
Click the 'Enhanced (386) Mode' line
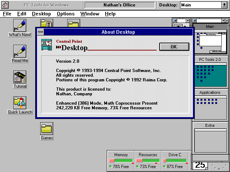click(107, 103)
